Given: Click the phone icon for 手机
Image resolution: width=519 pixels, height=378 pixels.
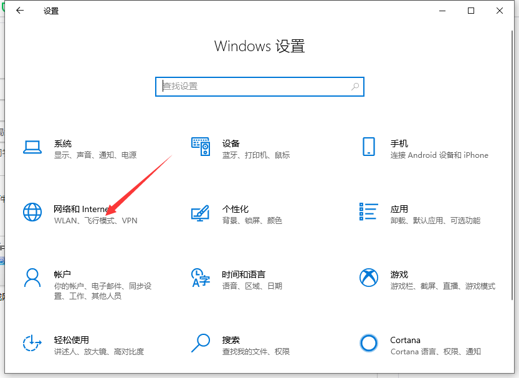Looking at the screenshot, I should point(368,147).
